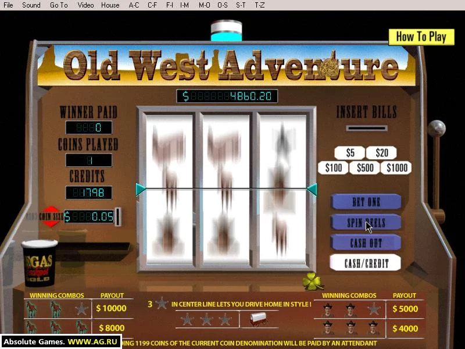
Task: Click the Cash Out button
Action: pyautogui.click(x=366, y=243)
